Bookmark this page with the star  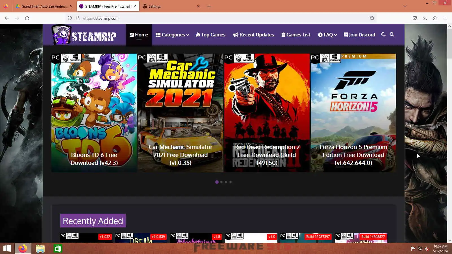coord(372,18)
